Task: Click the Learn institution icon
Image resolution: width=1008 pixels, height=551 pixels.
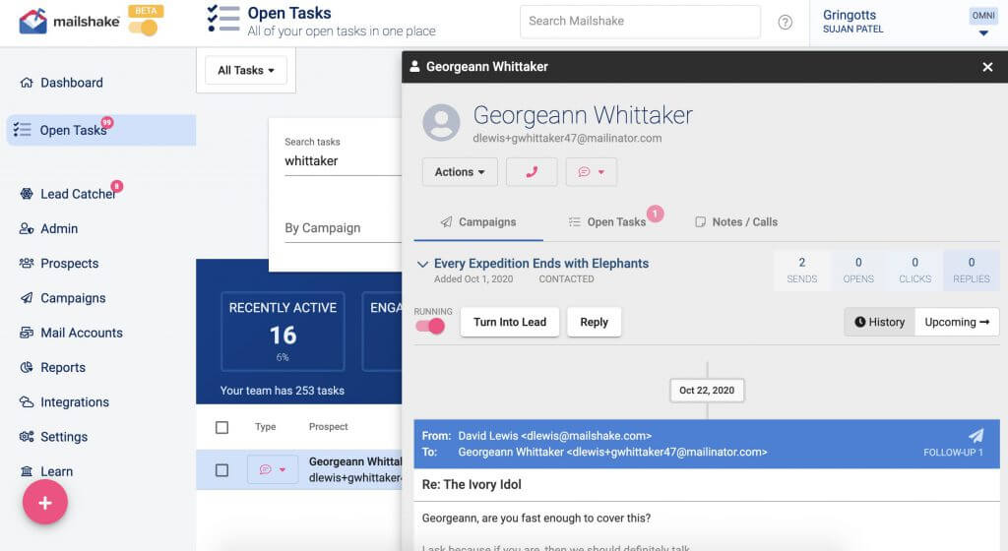Action: [x=27, y=471]
